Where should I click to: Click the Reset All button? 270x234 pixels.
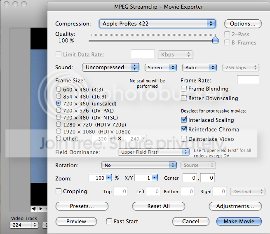pyautogui.click(x=159, y=206)
